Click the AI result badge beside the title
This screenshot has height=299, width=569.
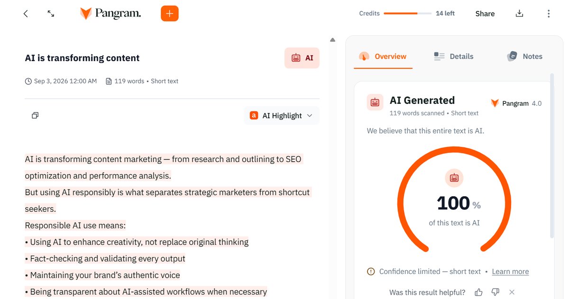click(302, 58)
